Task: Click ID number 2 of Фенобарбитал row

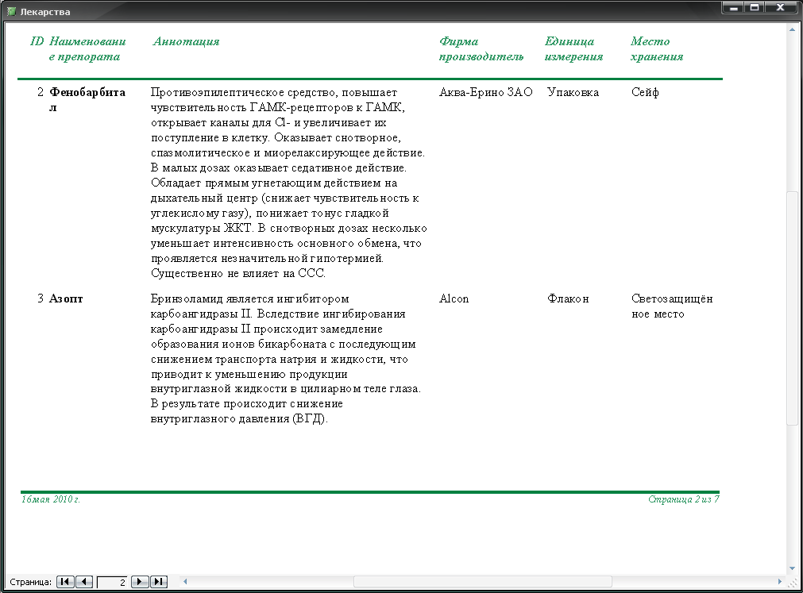Action: click(41, 92)
